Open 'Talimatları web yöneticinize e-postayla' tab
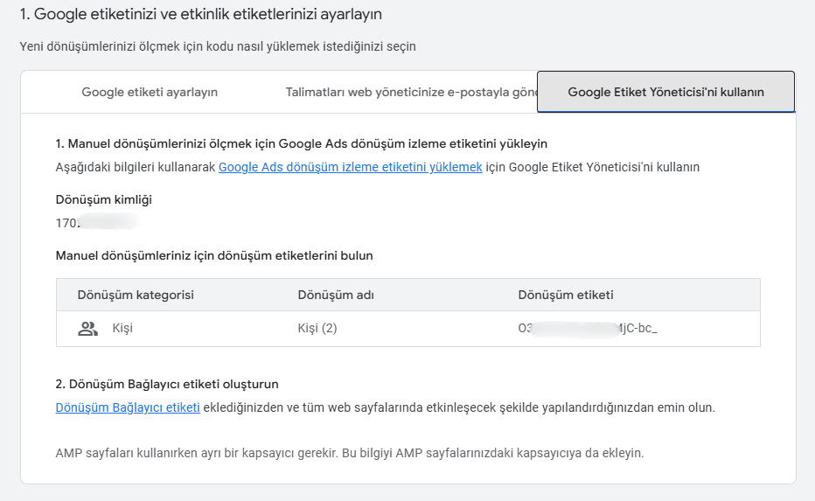815x501 pixels. [x=411, y=92]
